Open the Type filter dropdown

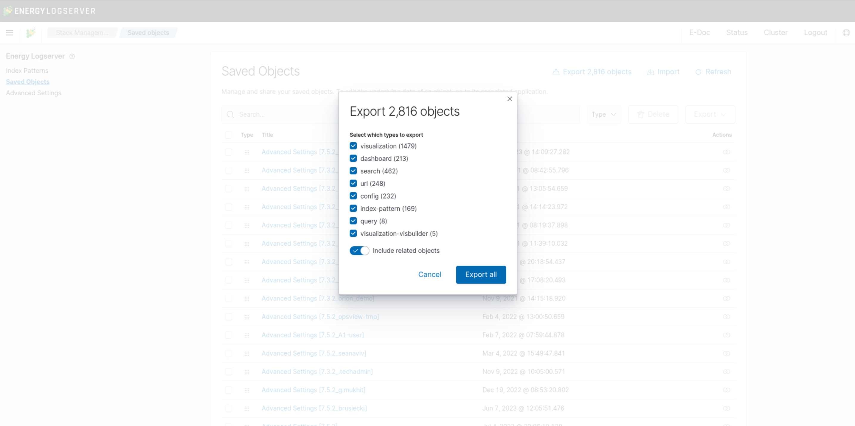pyautogui.click(x=603, y=114)
